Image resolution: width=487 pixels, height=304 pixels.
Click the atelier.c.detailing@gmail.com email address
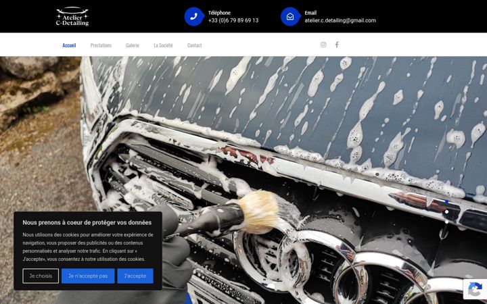(x=340, y=20)
